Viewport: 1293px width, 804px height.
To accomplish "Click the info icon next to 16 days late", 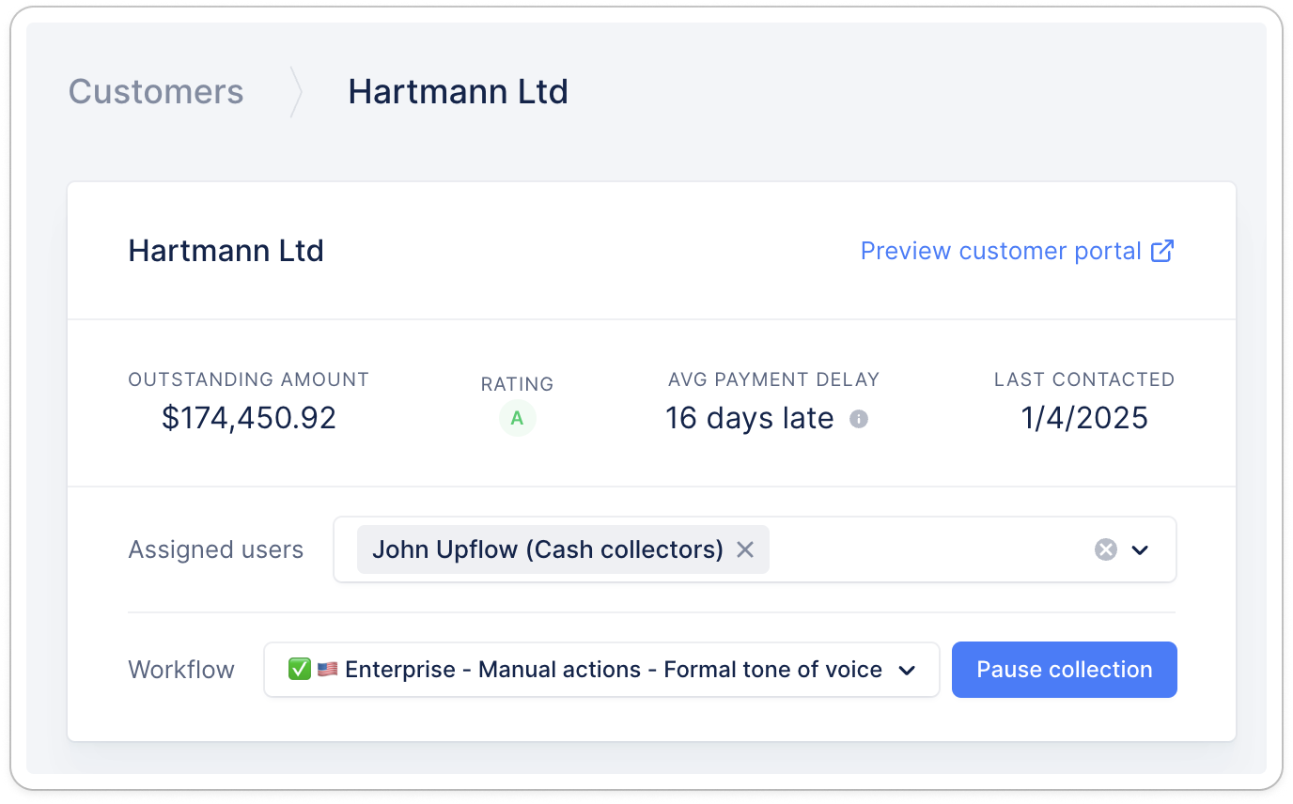I will (858, 419).
